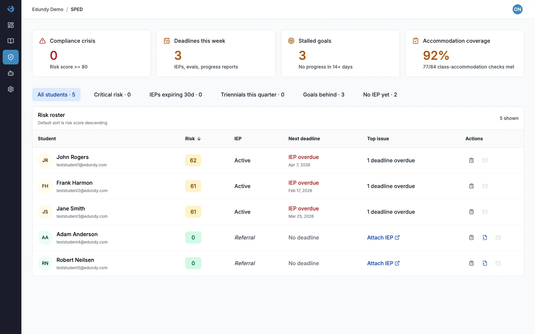
Task: Click the Deadlines this week calendar icon
Action: pos(167,41)
